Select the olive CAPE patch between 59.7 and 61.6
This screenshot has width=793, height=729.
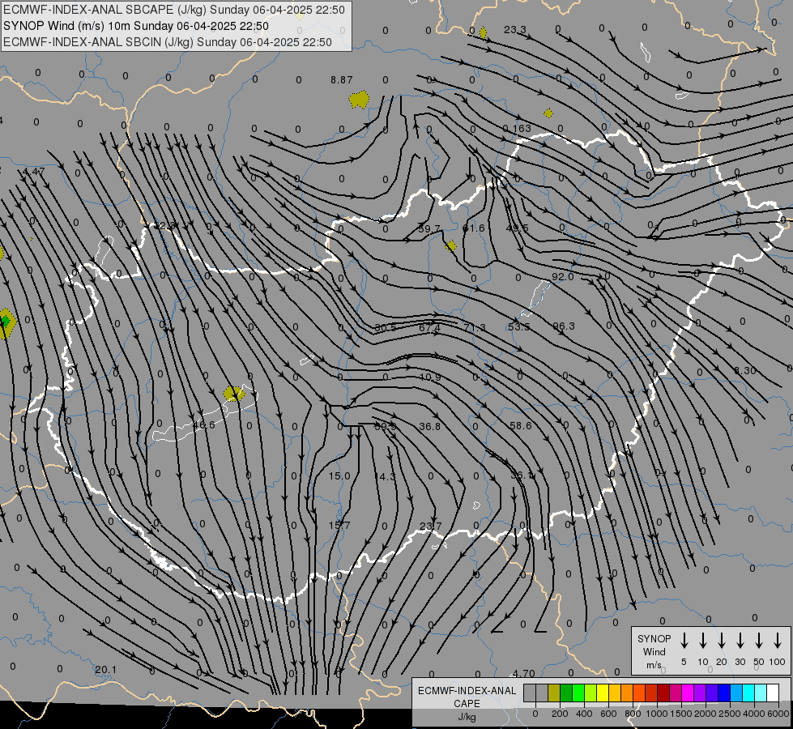(x=450, y=246)
